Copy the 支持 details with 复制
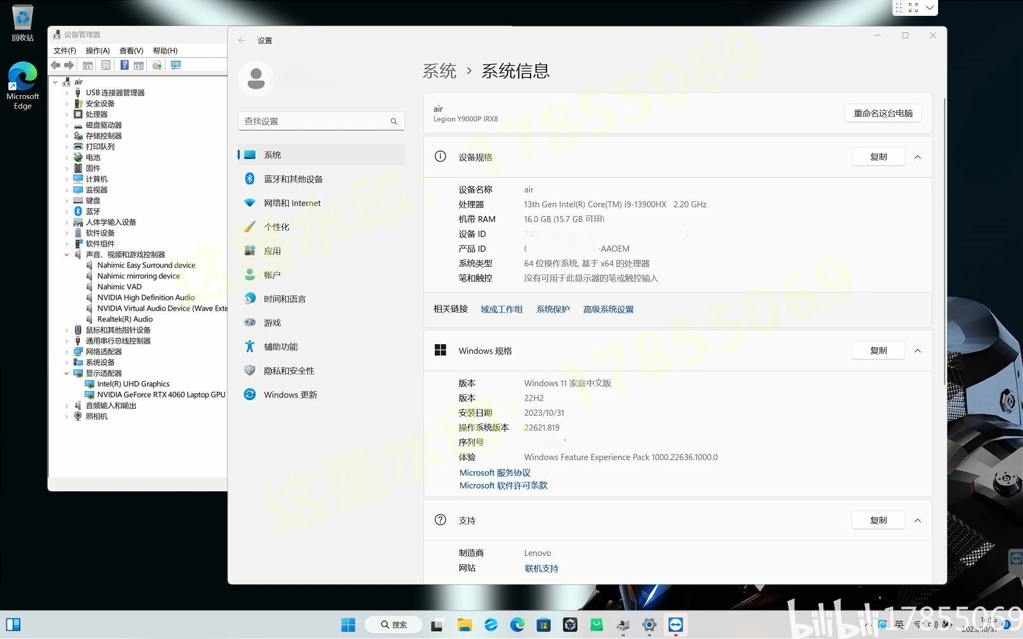 pos(878,520)
